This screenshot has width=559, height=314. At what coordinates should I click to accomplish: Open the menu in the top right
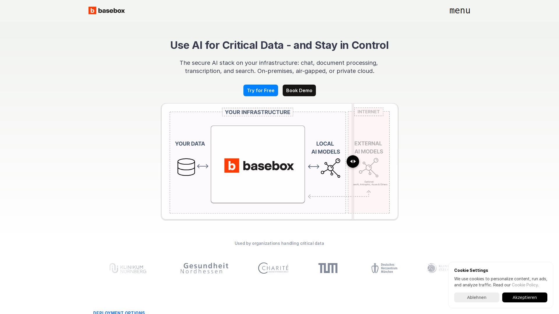click(x=460, y=10)
